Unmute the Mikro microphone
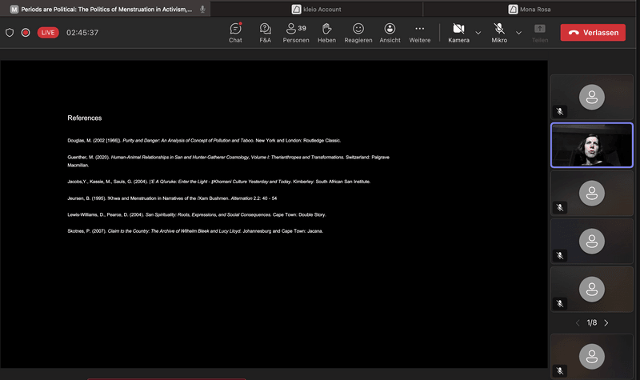Image resolution: width=640 pixels, height=380 pixels. (x=499, y=32)
